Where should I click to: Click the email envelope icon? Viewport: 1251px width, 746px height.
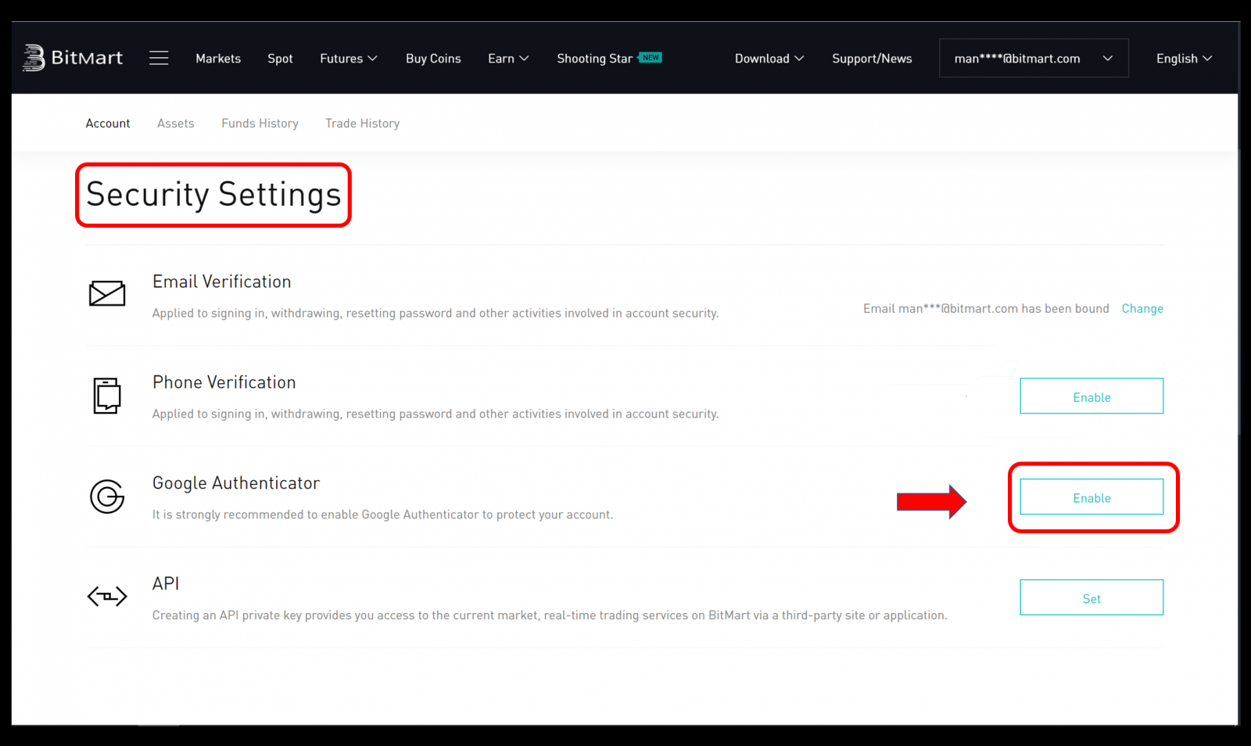107,293
